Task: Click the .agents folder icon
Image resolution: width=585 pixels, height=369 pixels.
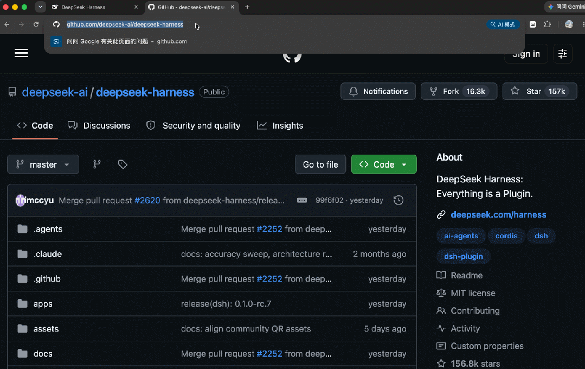Action: click(22, 229)
